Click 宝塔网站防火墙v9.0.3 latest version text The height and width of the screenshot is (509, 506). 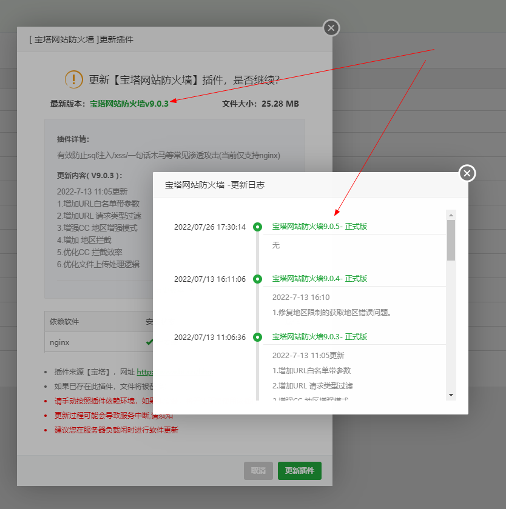click(129, 104)
